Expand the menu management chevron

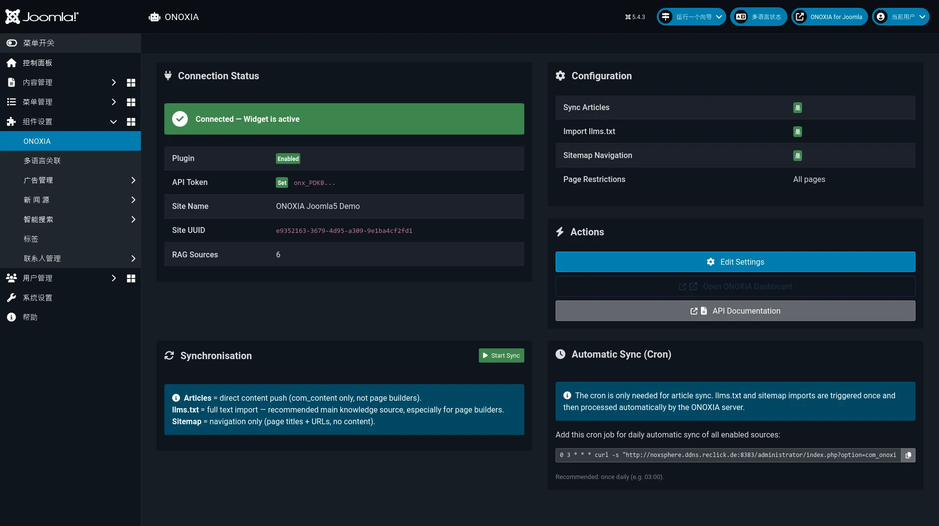click(x=113, y=102)
